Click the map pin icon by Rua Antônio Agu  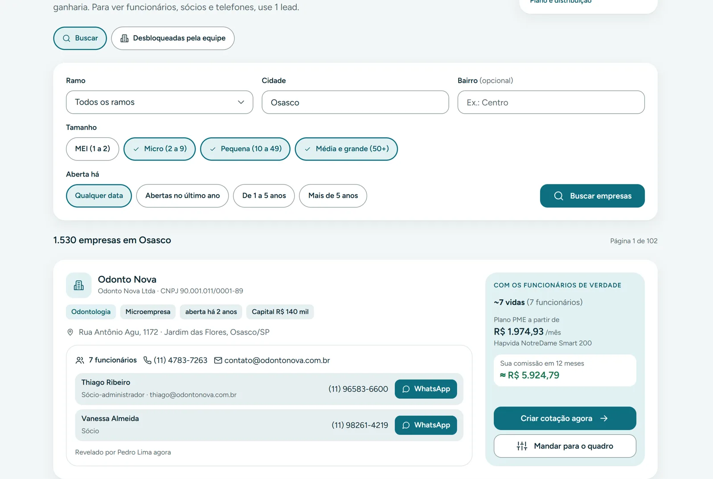pos(70,332)
